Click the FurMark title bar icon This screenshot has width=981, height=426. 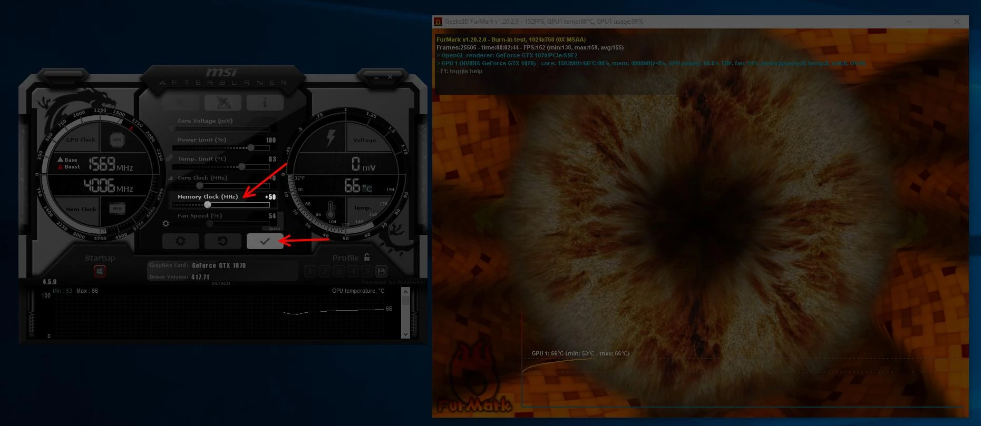pos(438,22)
